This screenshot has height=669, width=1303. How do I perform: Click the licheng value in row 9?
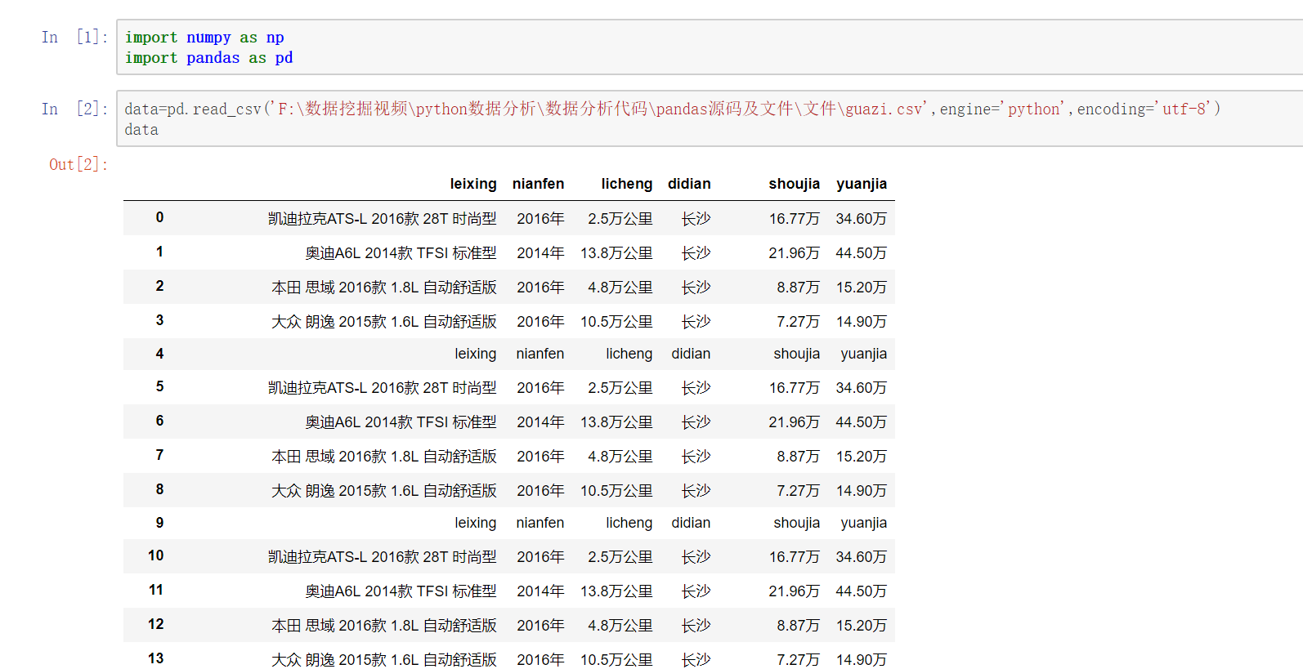click(629, 523)
